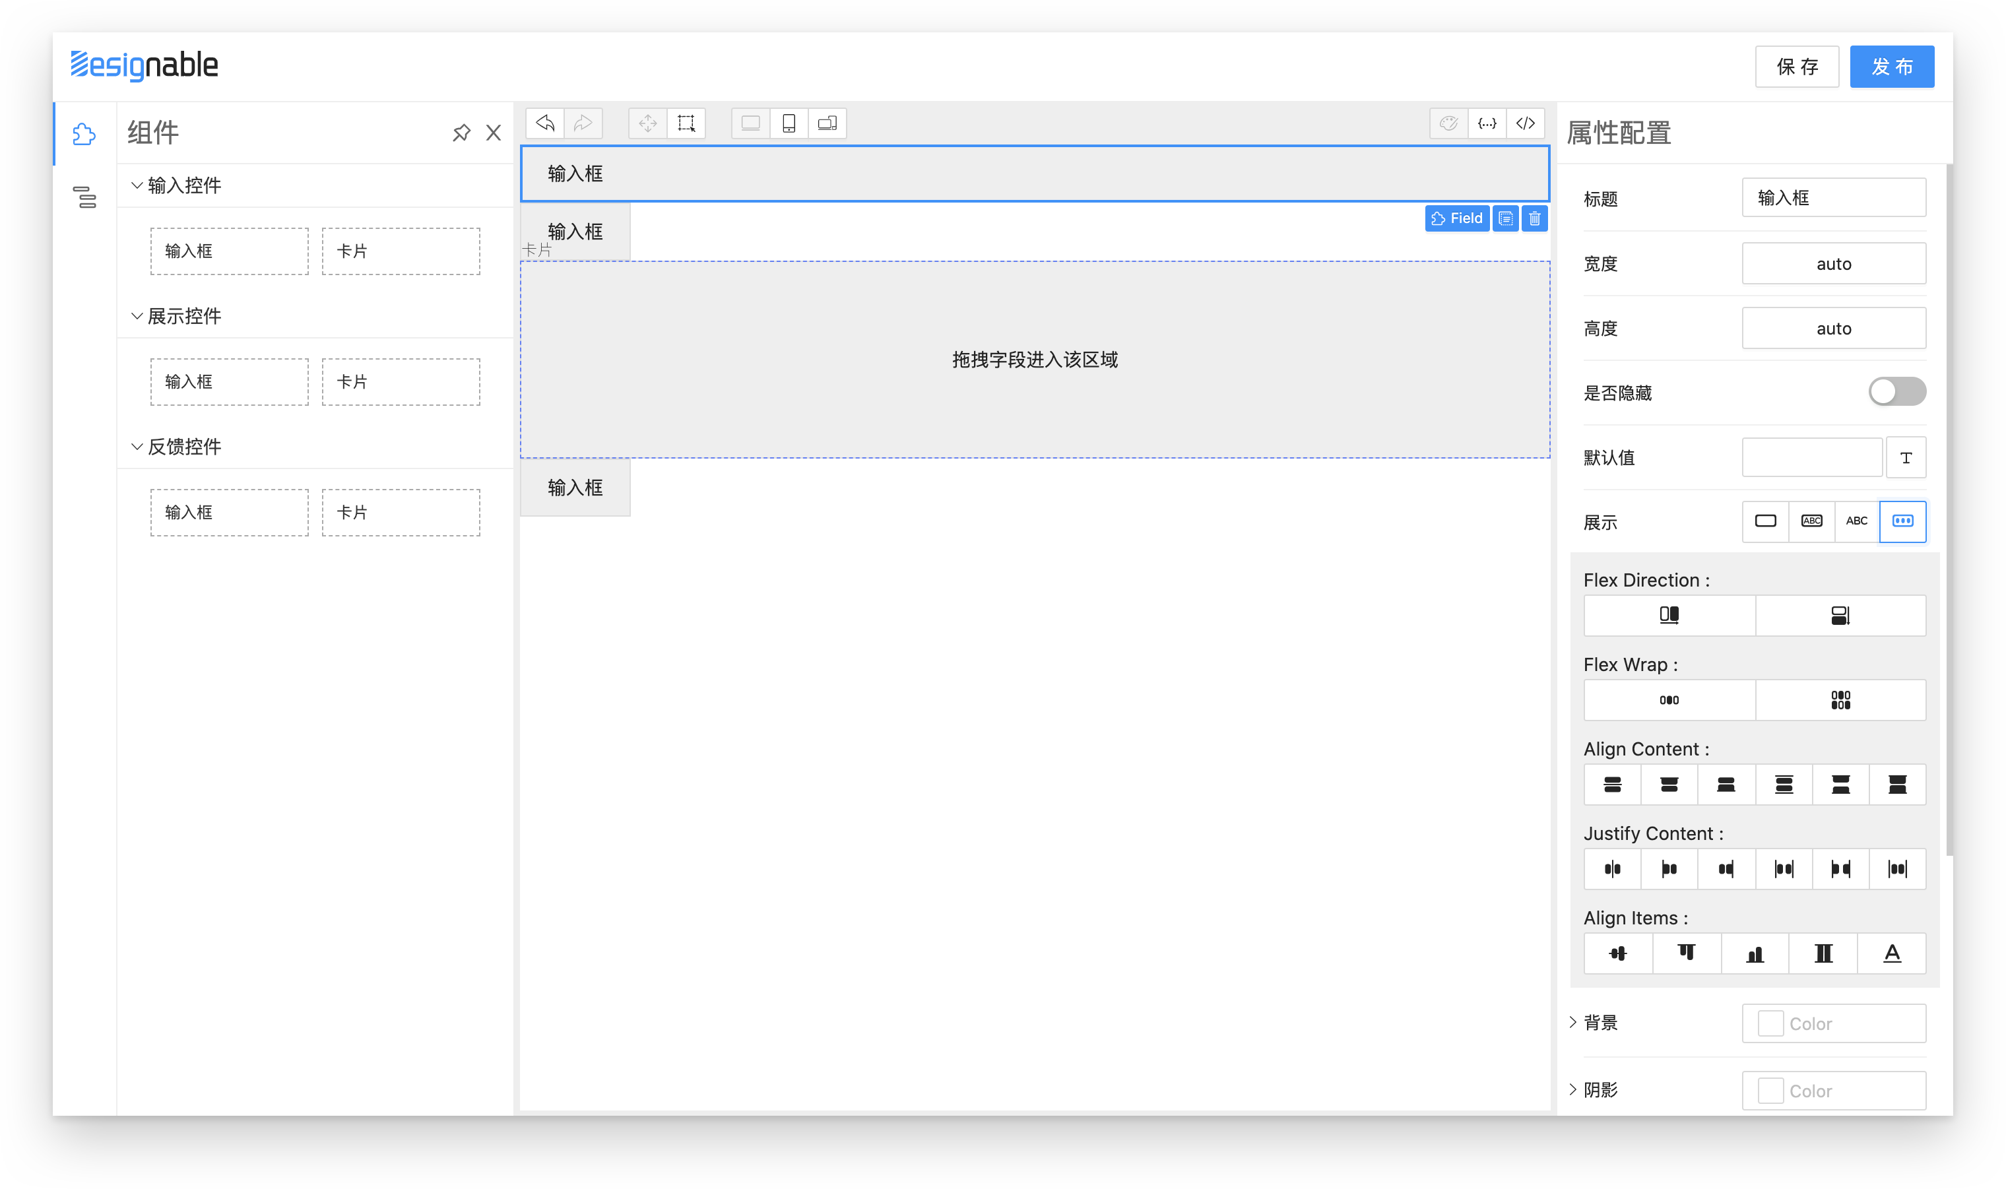Select the rectangle selection tool icon
The height and width of the screenshot is (1189, 2006).
(x=686, y=123)
